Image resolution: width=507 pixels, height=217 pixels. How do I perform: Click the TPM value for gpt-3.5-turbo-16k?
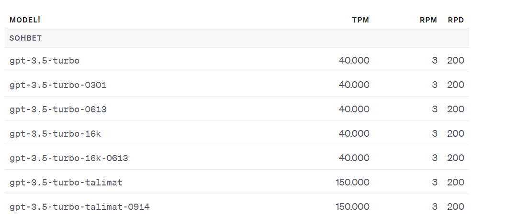(354, 133)
